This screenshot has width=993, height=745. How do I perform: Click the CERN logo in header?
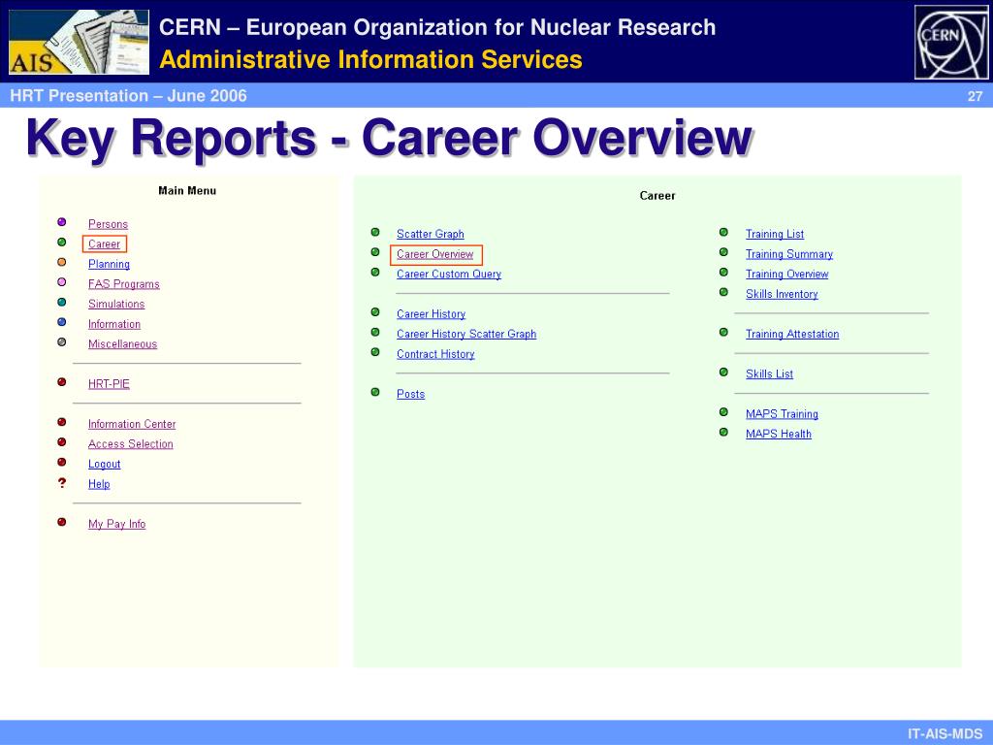(951, 42)
